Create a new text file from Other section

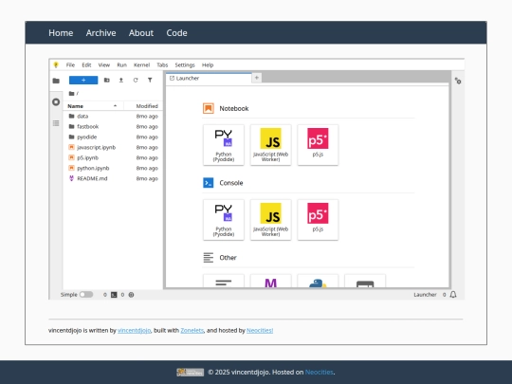click(224, 282)
